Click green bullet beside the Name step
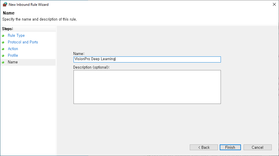This screenshot has height=156, width=279. coord(3,62)
